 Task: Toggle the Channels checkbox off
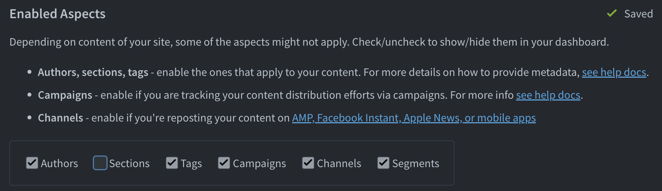tap(308, 163)
